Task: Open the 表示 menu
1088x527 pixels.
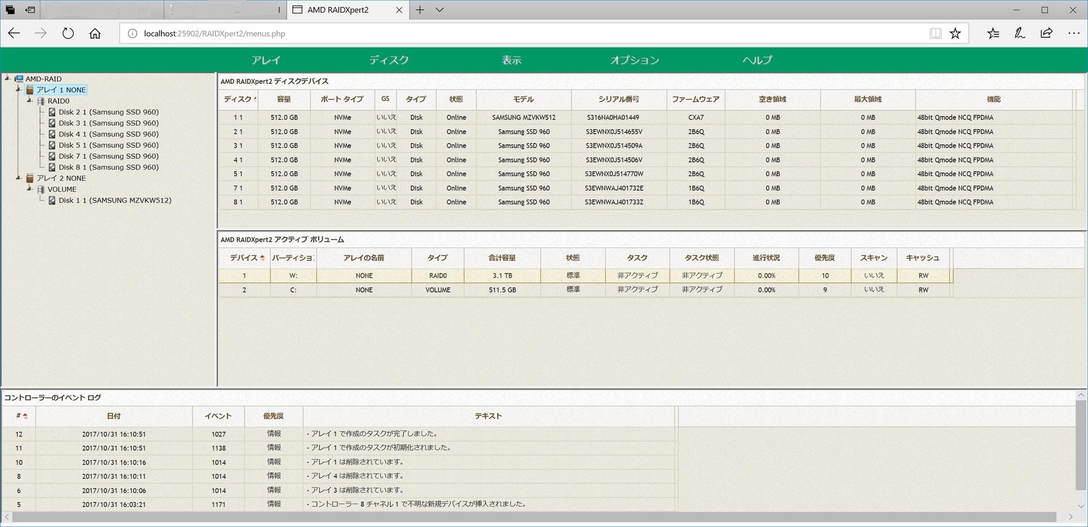Action: pos(511,60)
